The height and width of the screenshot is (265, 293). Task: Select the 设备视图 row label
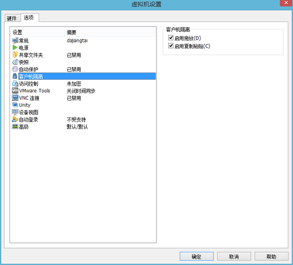29,112
